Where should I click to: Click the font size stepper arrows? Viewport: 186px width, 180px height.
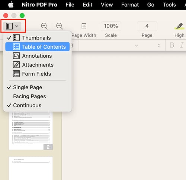(x=158, y=45)
